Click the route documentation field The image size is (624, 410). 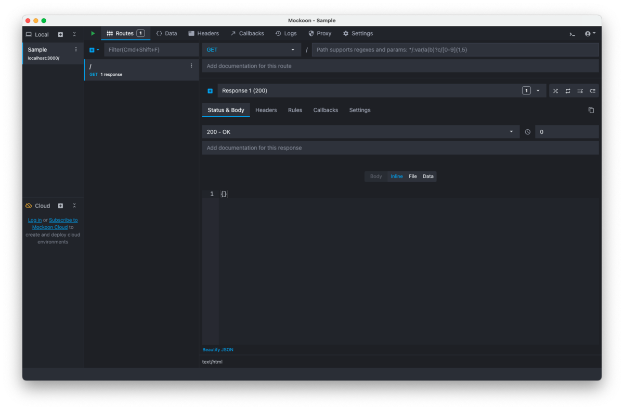[400, 66]
